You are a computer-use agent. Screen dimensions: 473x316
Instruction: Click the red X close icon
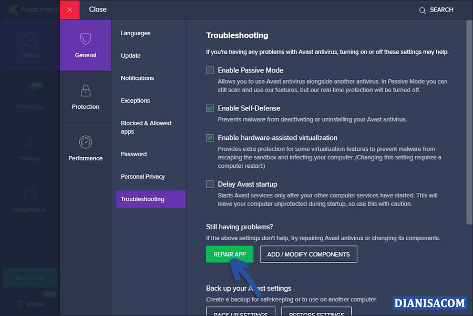pos(70,9)
